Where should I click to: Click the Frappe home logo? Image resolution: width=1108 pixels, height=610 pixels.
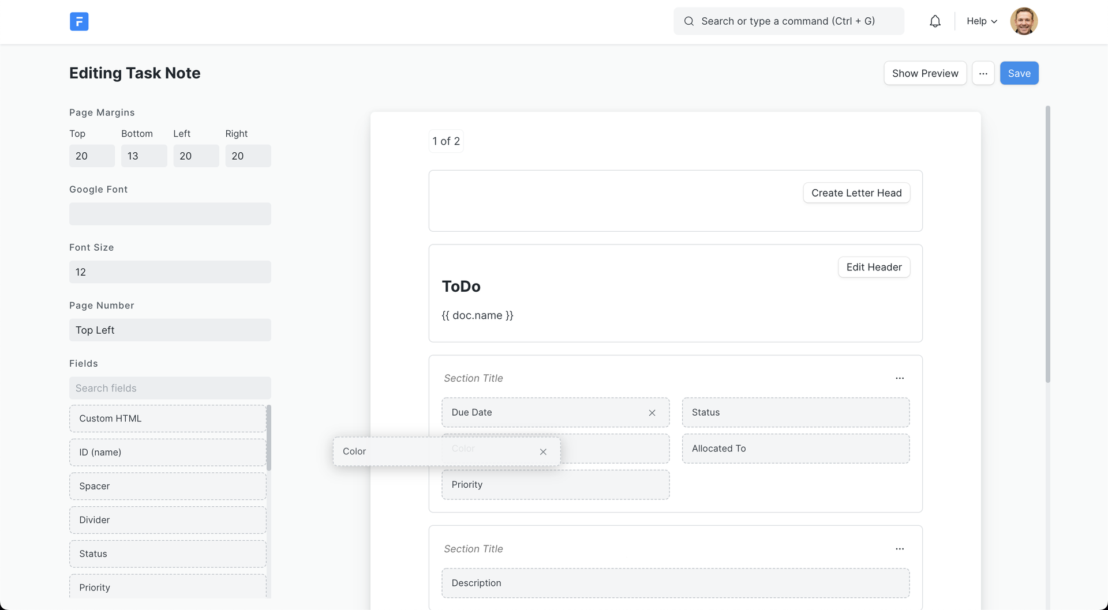coord(79,21)
